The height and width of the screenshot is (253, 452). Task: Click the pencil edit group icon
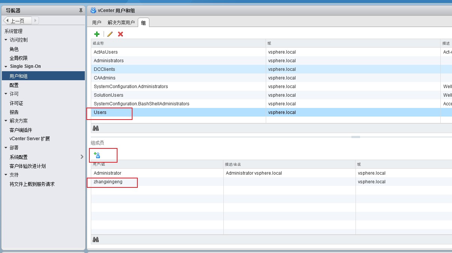tap(110, 34)
